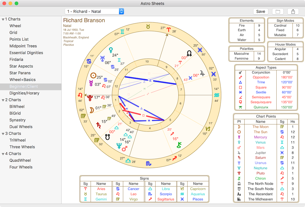Select Synastry in the sidebar
The width and height of the screenshot is (305, 207).
17,120
